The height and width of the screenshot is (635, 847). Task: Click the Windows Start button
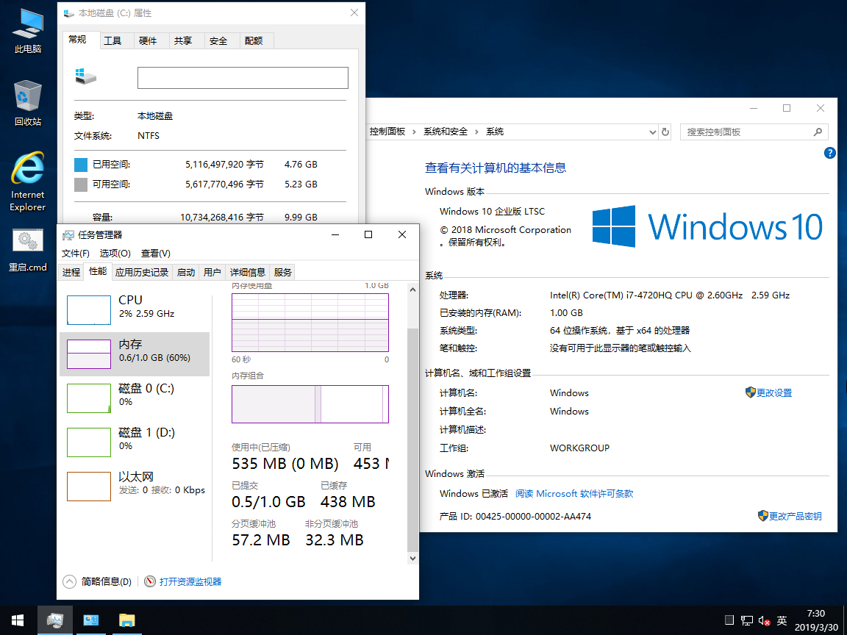click(17, 620)
